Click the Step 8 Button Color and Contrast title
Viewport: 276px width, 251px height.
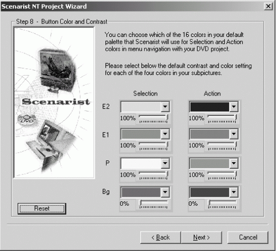(x=62, y=22)
